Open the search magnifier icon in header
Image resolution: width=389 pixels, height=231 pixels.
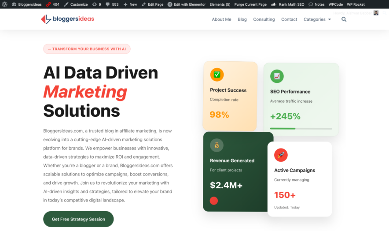344,19
